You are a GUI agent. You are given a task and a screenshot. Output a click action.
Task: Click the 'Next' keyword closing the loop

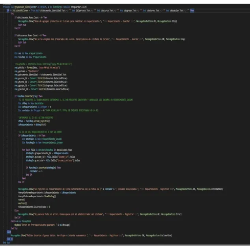coord(24,178)
